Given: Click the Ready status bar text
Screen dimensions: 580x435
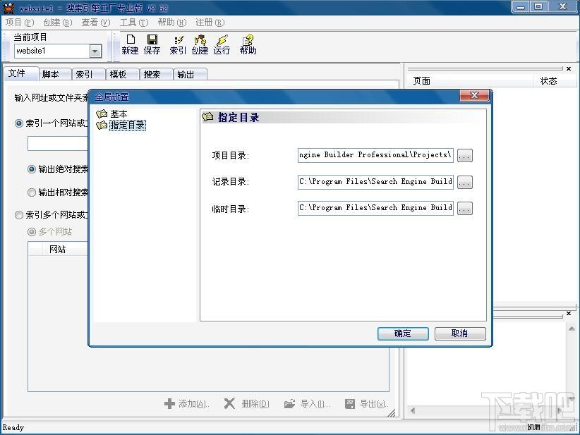Looking at the screenshot, I should coord(13,428).
